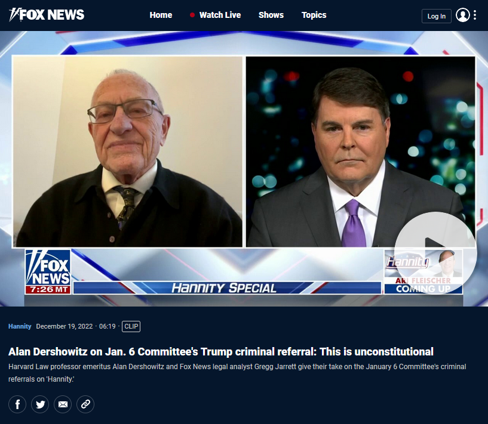Image resolution: width=488 pixels, height=424 pixels.
Task: Share the clip on Twitter
Action: point(40,404)
